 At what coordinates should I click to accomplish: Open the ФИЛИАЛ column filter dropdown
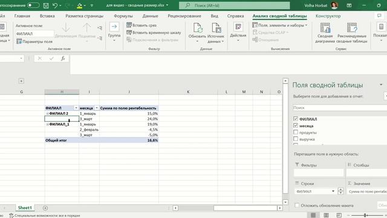coord(76,108)
